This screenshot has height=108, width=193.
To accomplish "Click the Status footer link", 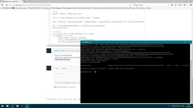I will pos(75,99).
